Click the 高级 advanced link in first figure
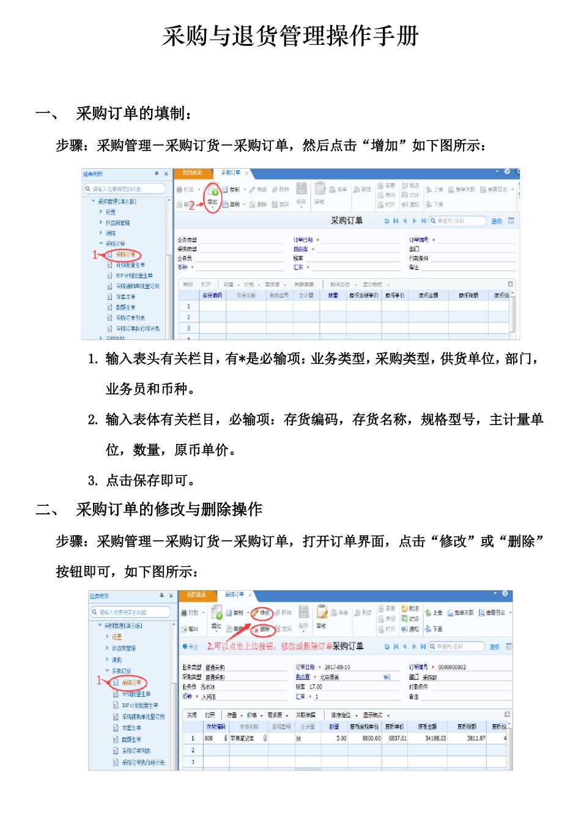Image resolution: width=581 pixels, height=822 pixels. point(496,221)
